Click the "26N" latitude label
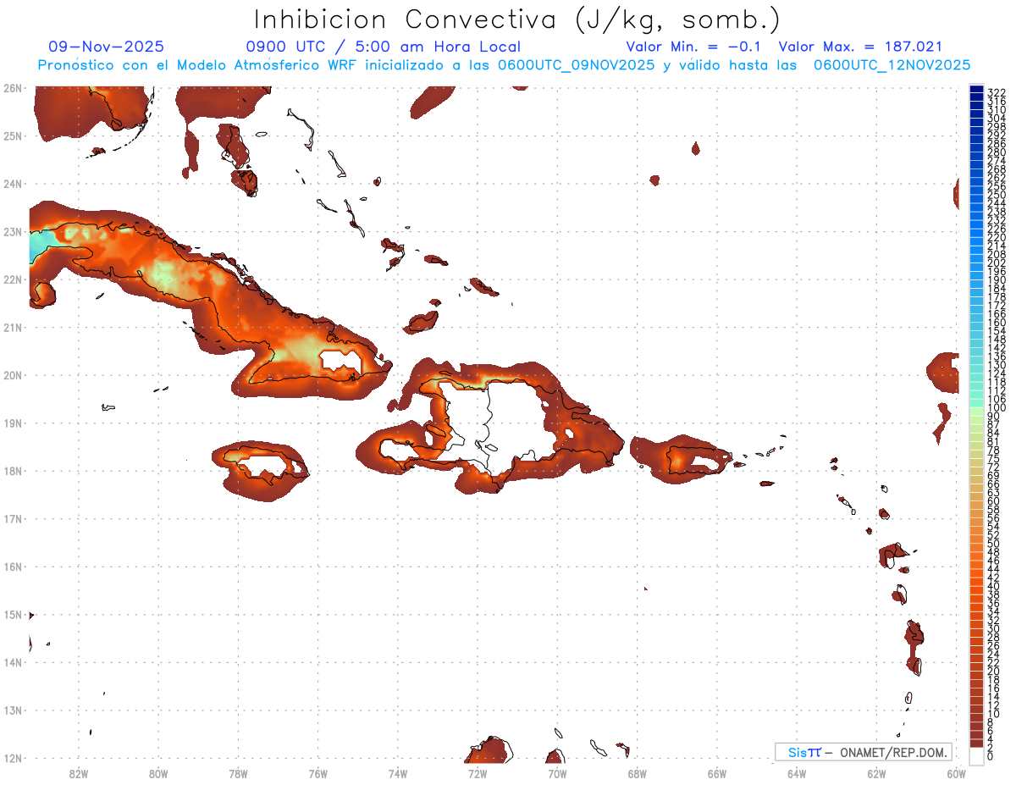The width and height of the screenshot is (1016, 785). point(12,88)
